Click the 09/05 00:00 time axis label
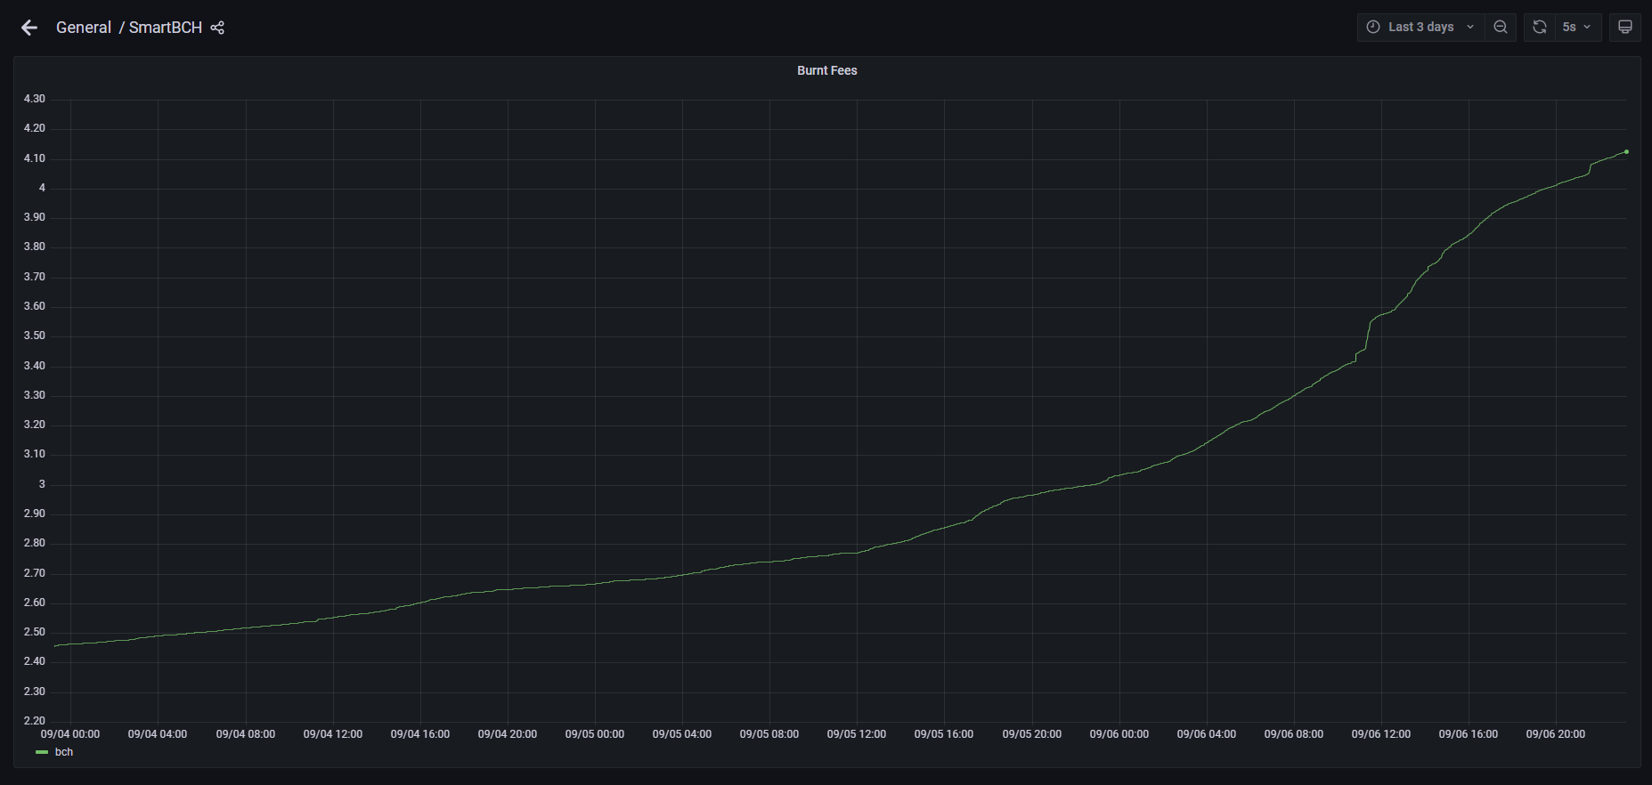The width and height of the screenshot is (1652, 785). click(595, 734)
